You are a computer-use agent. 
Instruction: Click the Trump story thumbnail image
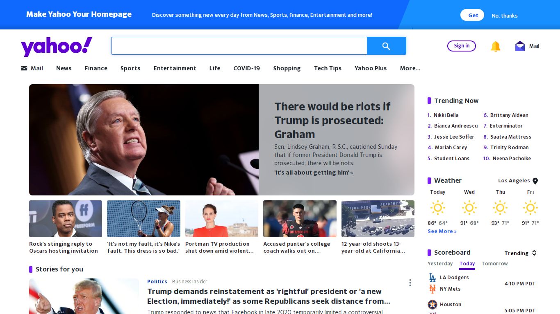click(x=84, y=296)
